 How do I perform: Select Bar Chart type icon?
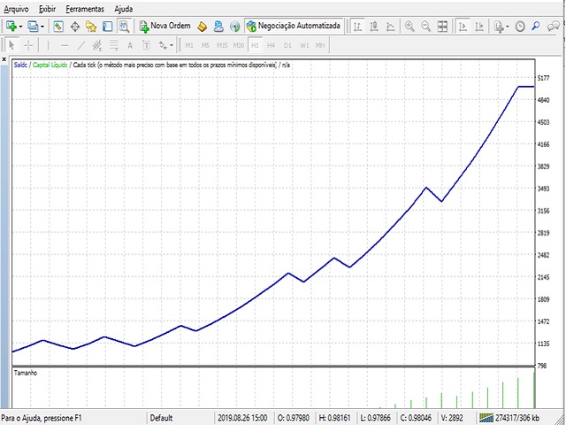(357, 27)
